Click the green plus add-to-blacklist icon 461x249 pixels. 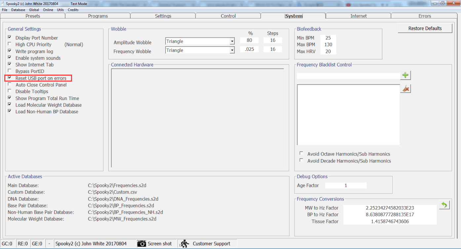pyautogui.click(x=405, y=75)
